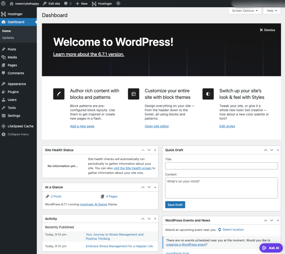
Task: Click the location pin icon in Events
Action: (x=220, y=230)
